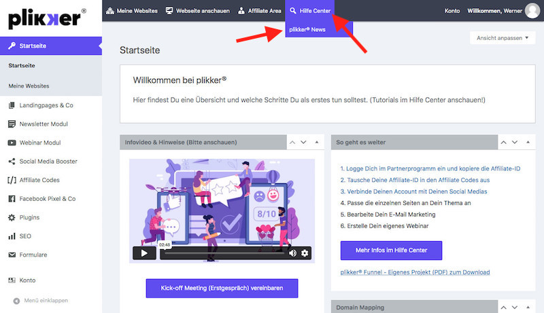Expand the Ansicht anpassen dropdown

pos(502,38)
